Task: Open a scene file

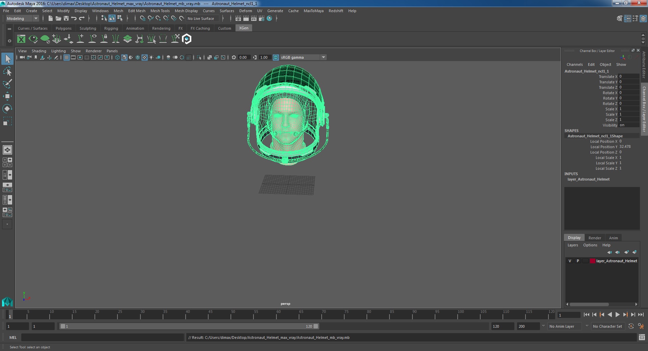Action: pos(58,19)
